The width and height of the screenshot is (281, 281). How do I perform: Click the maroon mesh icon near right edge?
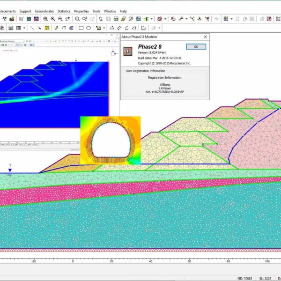click(x=269, y=19)
